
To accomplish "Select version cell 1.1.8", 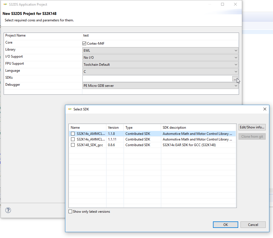I will point(111,134).
